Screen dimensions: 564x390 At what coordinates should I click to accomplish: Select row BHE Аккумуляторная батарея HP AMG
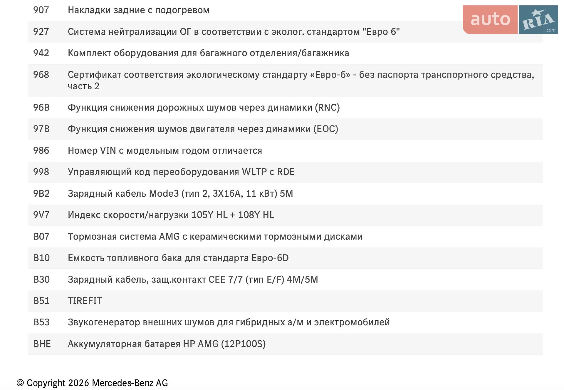[285, 344]
